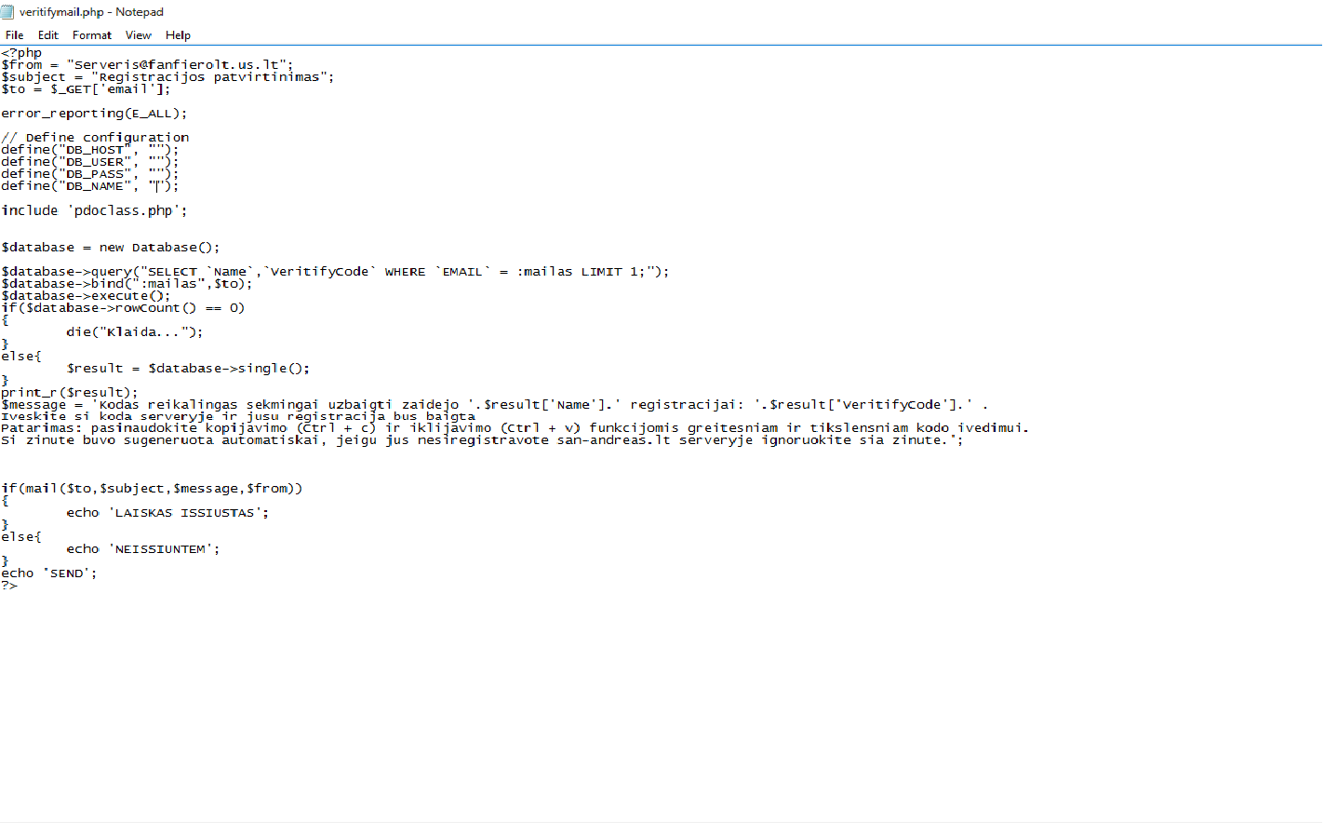Place cursor on echo 'LAISKAS ISSIUSTAS' line

(x=167, y=513)
